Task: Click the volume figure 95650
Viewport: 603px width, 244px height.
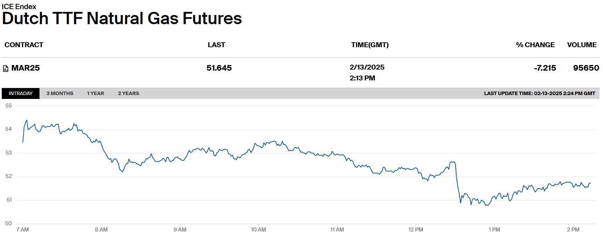Action: [x=586, y=68]
